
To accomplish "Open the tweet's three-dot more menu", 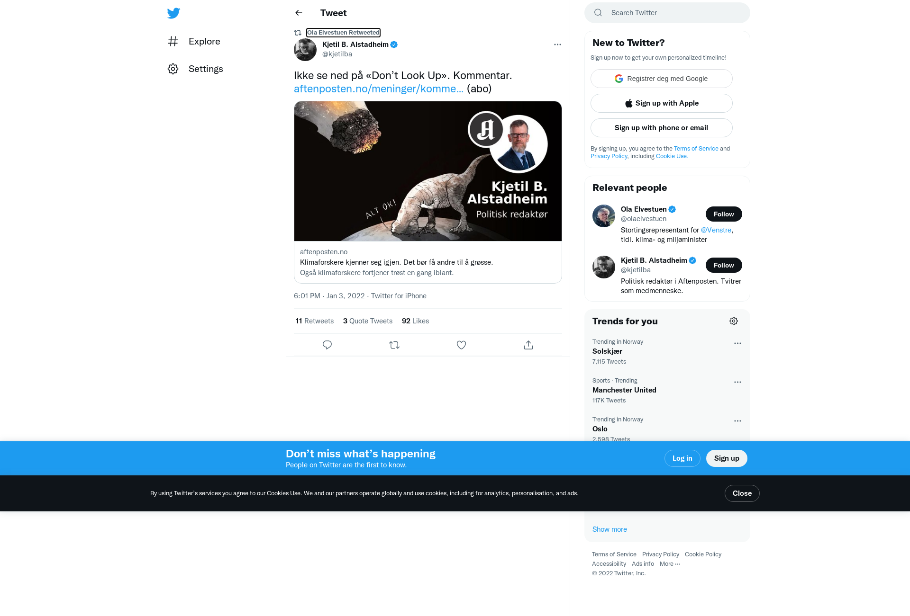I will click(x=557, y=45).
